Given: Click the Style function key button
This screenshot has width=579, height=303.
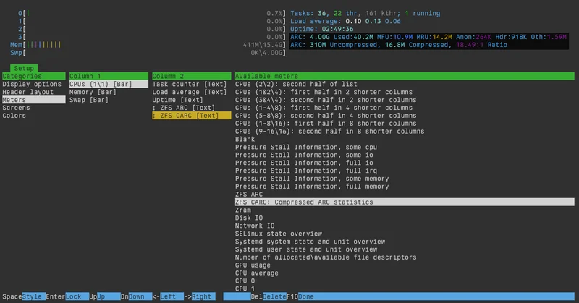Looking at the screenshot, I should click(33, 297).
